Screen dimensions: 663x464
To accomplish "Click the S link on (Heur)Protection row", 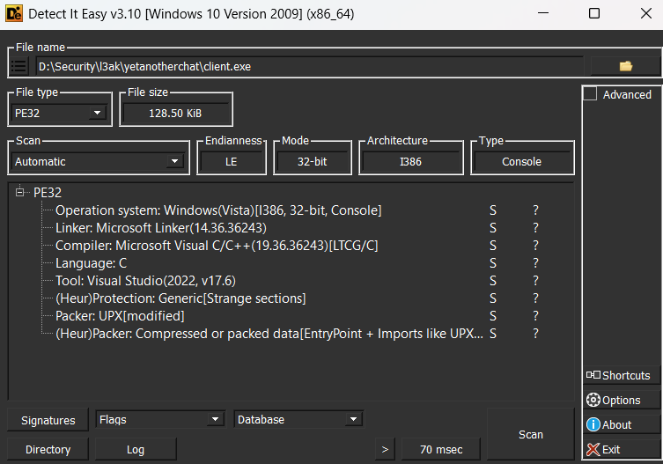I will click(x=493, y=298).
